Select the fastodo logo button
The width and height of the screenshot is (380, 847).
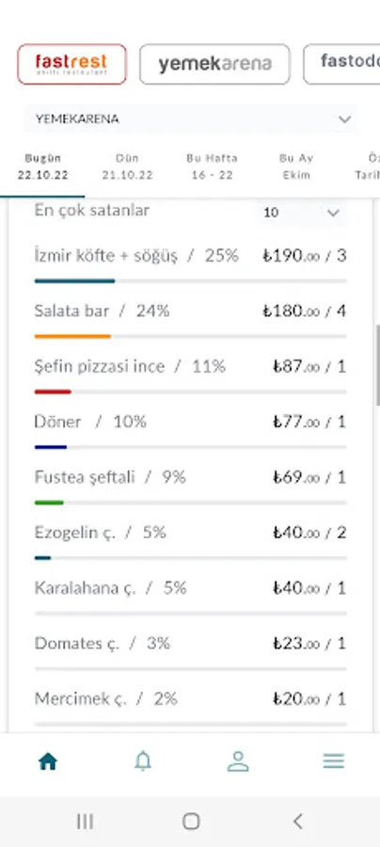341,64
